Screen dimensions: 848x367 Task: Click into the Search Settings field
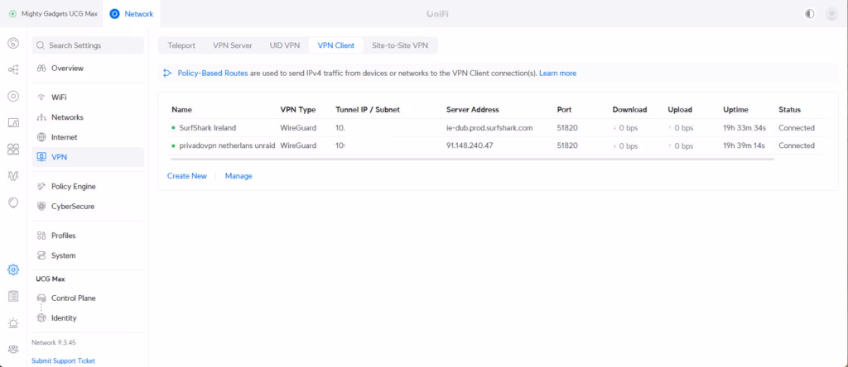click(89, 45)
